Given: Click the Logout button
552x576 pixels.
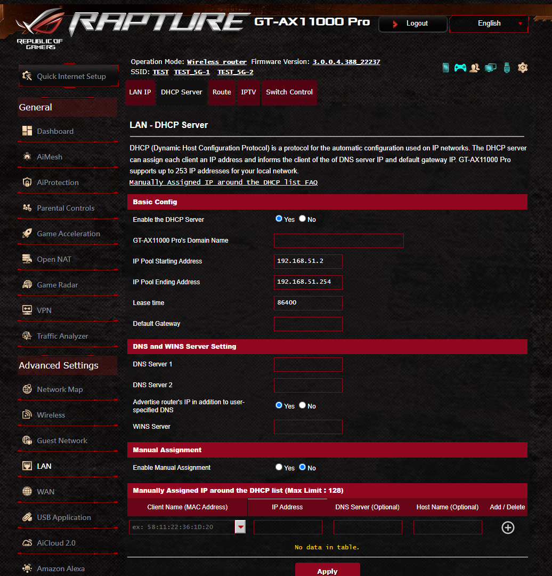Looking at the screenshot, I should (412, 23).
